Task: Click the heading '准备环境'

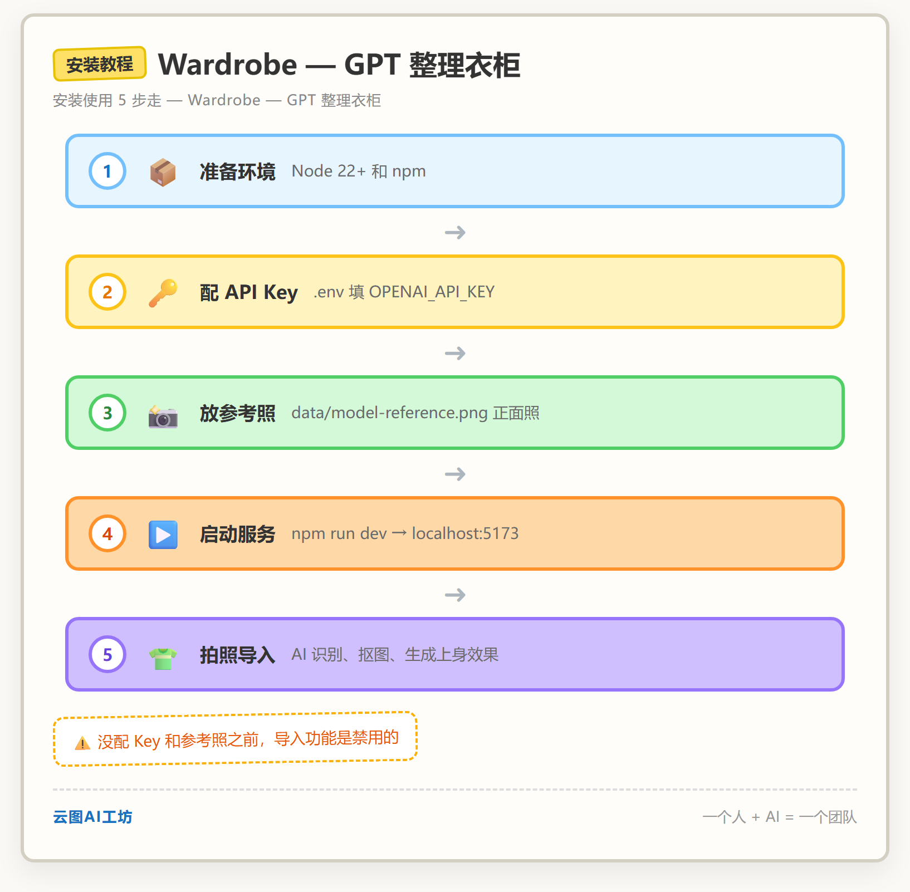Action: [237, 171]
